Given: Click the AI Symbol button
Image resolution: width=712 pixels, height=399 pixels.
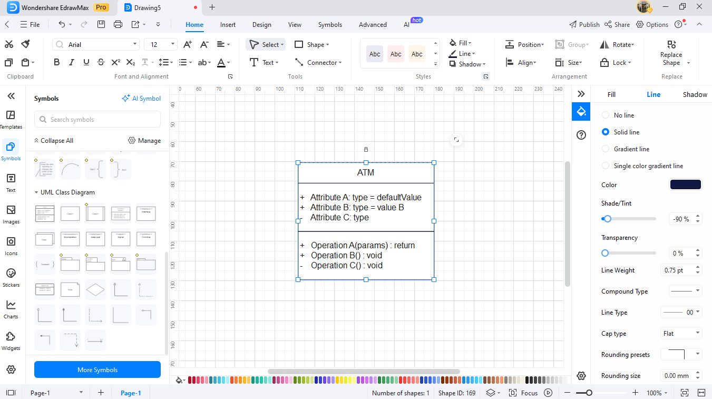Looking at the screenshot, I should point(141,99).
